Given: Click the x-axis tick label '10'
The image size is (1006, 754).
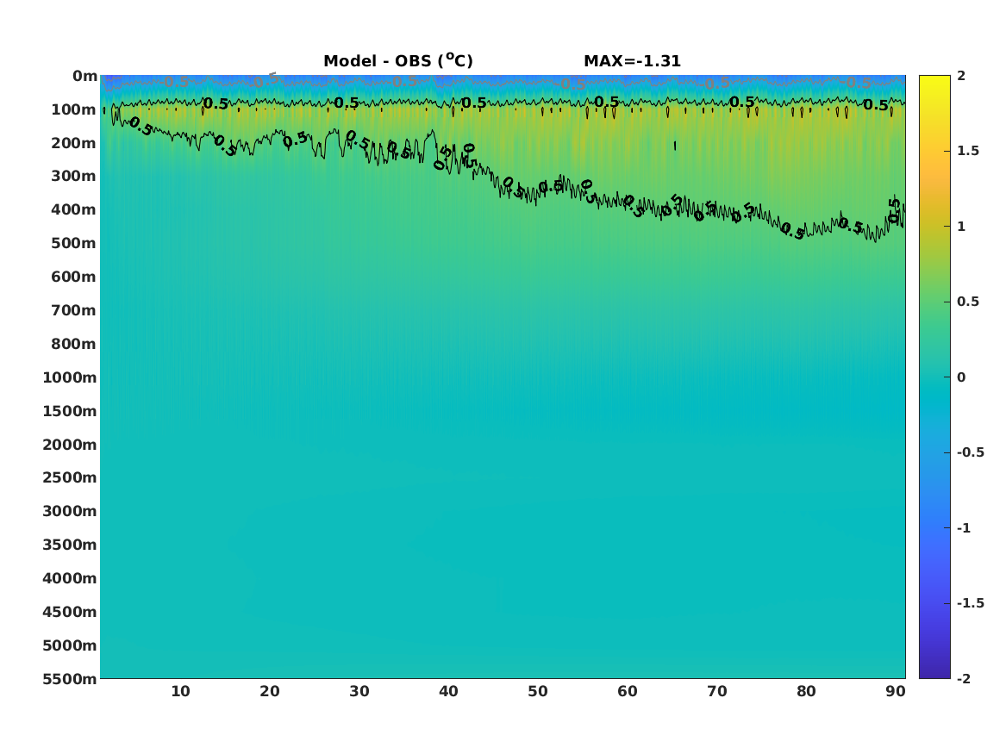Looking at the screenshot, I should click(180, 691).
